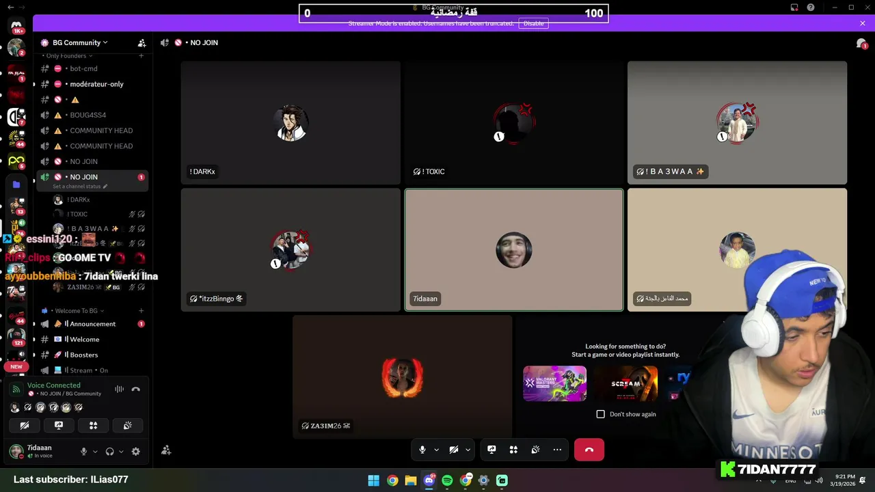The image size is (875, 492).
Task: Open Help from the title bar
Action: click(x=811, y=8)
